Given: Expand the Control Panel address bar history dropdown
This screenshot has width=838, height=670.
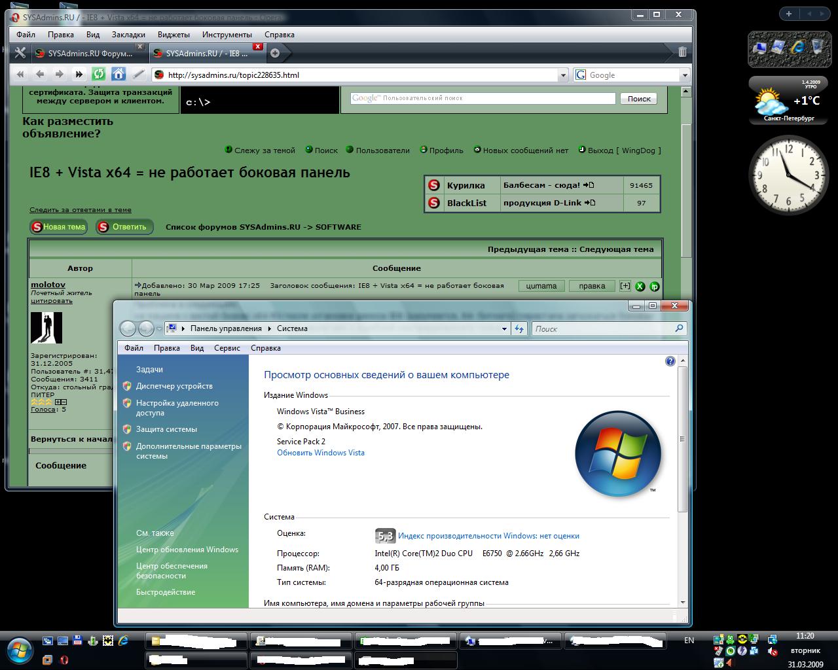Looking at the screenshot, I should click(x=504, y=328).
